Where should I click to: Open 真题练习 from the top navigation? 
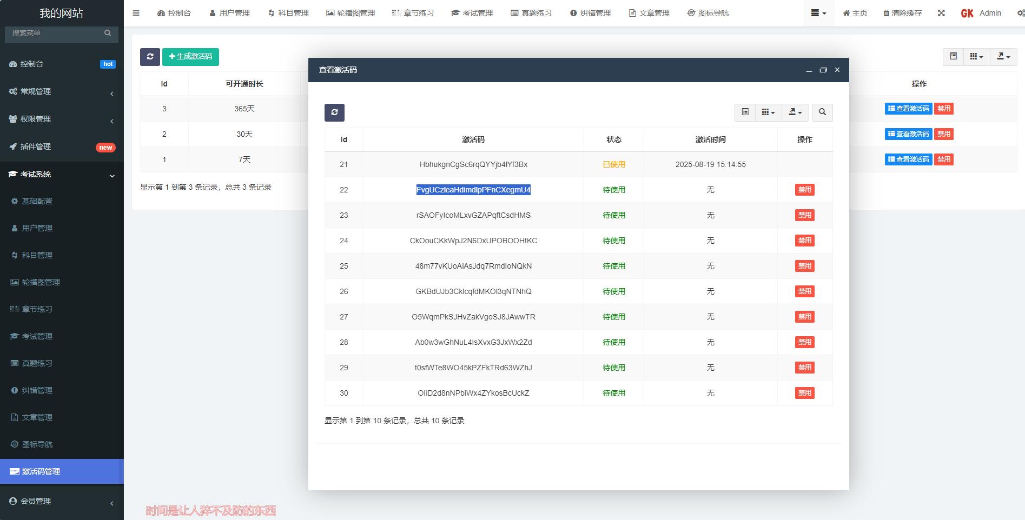[x=532, y=12]
